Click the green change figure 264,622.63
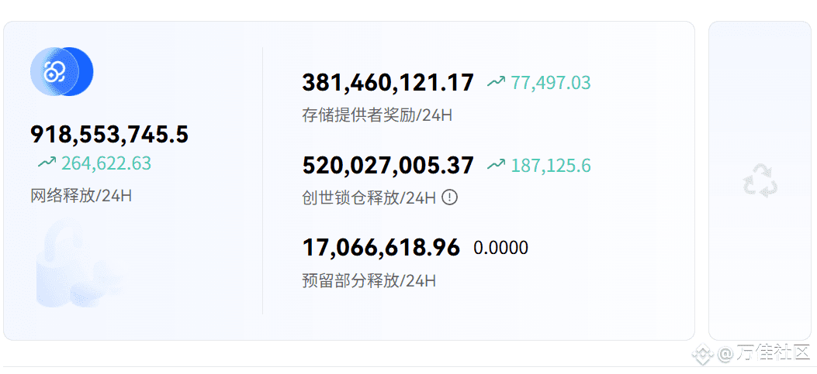 (106, 163)
